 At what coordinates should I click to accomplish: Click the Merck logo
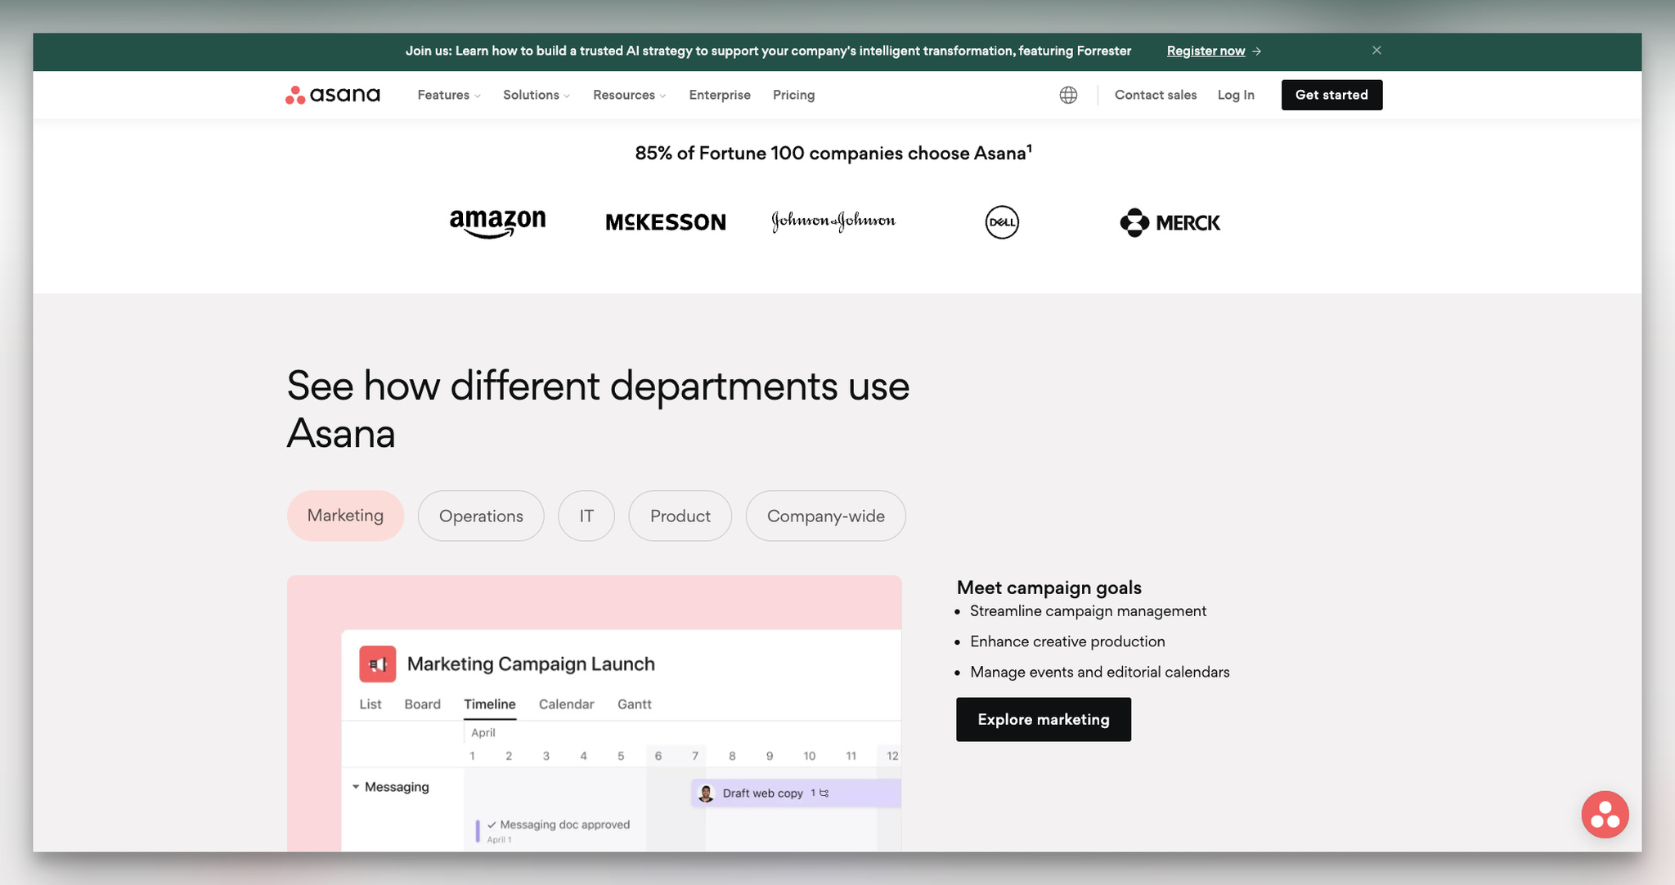[1170, 222]
